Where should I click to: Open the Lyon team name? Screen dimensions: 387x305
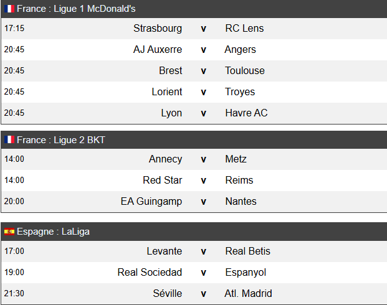171,113
